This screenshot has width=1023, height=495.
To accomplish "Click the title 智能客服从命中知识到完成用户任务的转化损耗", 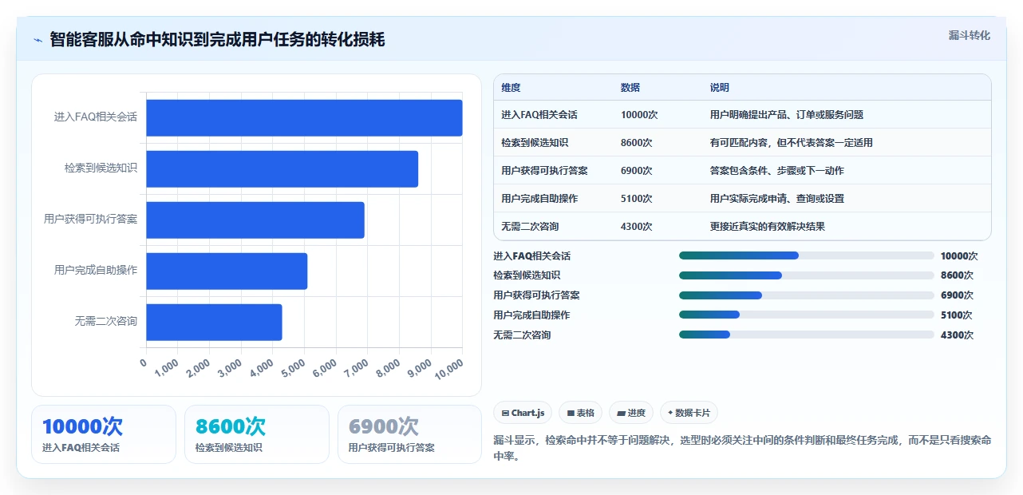I will 217,39.
